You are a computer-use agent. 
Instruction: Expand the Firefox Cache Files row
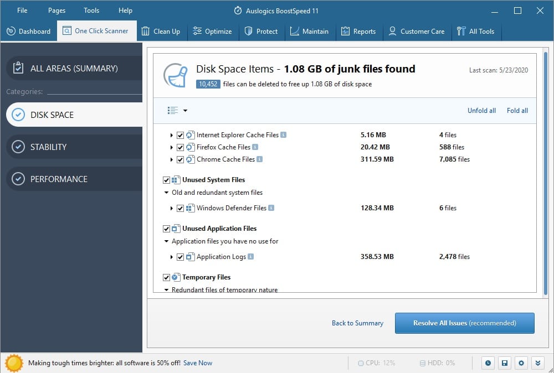171,147
